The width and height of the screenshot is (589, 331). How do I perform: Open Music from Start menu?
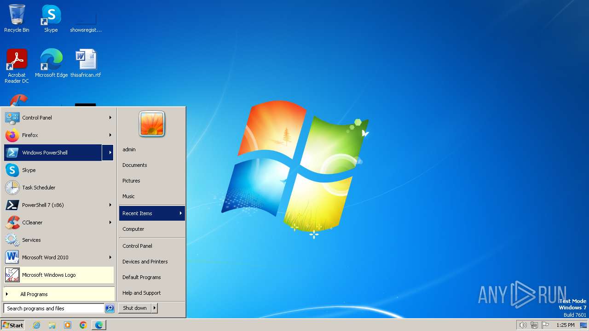pos(128,196)
